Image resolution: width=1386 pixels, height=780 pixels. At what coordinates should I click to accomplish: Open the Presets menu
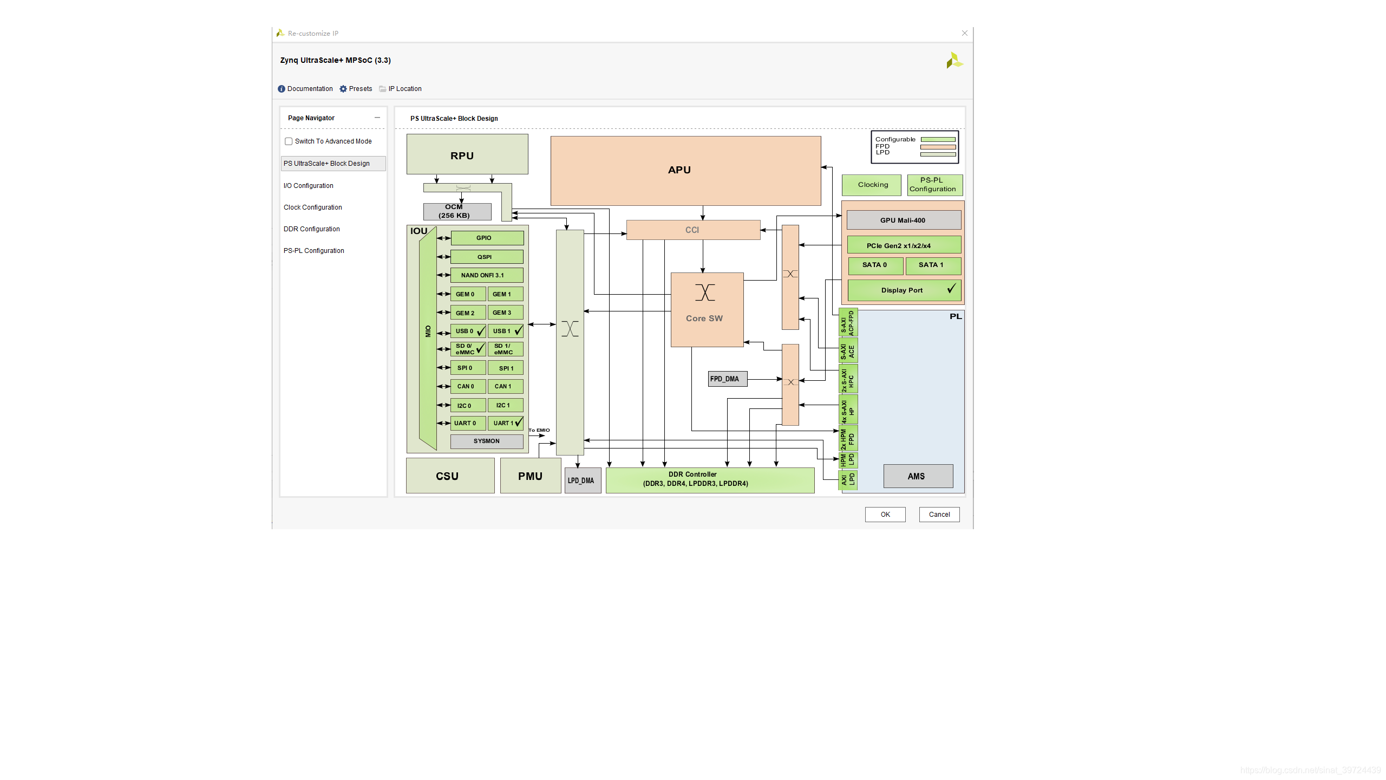pyautogui.click(x=360, y=89)
